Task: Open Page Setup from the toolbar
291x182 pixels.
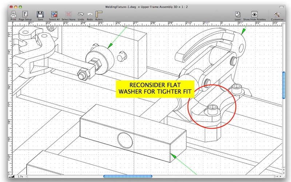Action: (25, 14)
